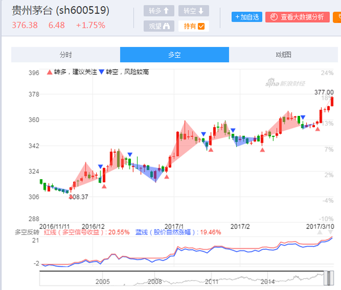Viewport: 341px width, 290px height.
Task: Click the 2016/12 date axis label
Action: click(93, 227)
